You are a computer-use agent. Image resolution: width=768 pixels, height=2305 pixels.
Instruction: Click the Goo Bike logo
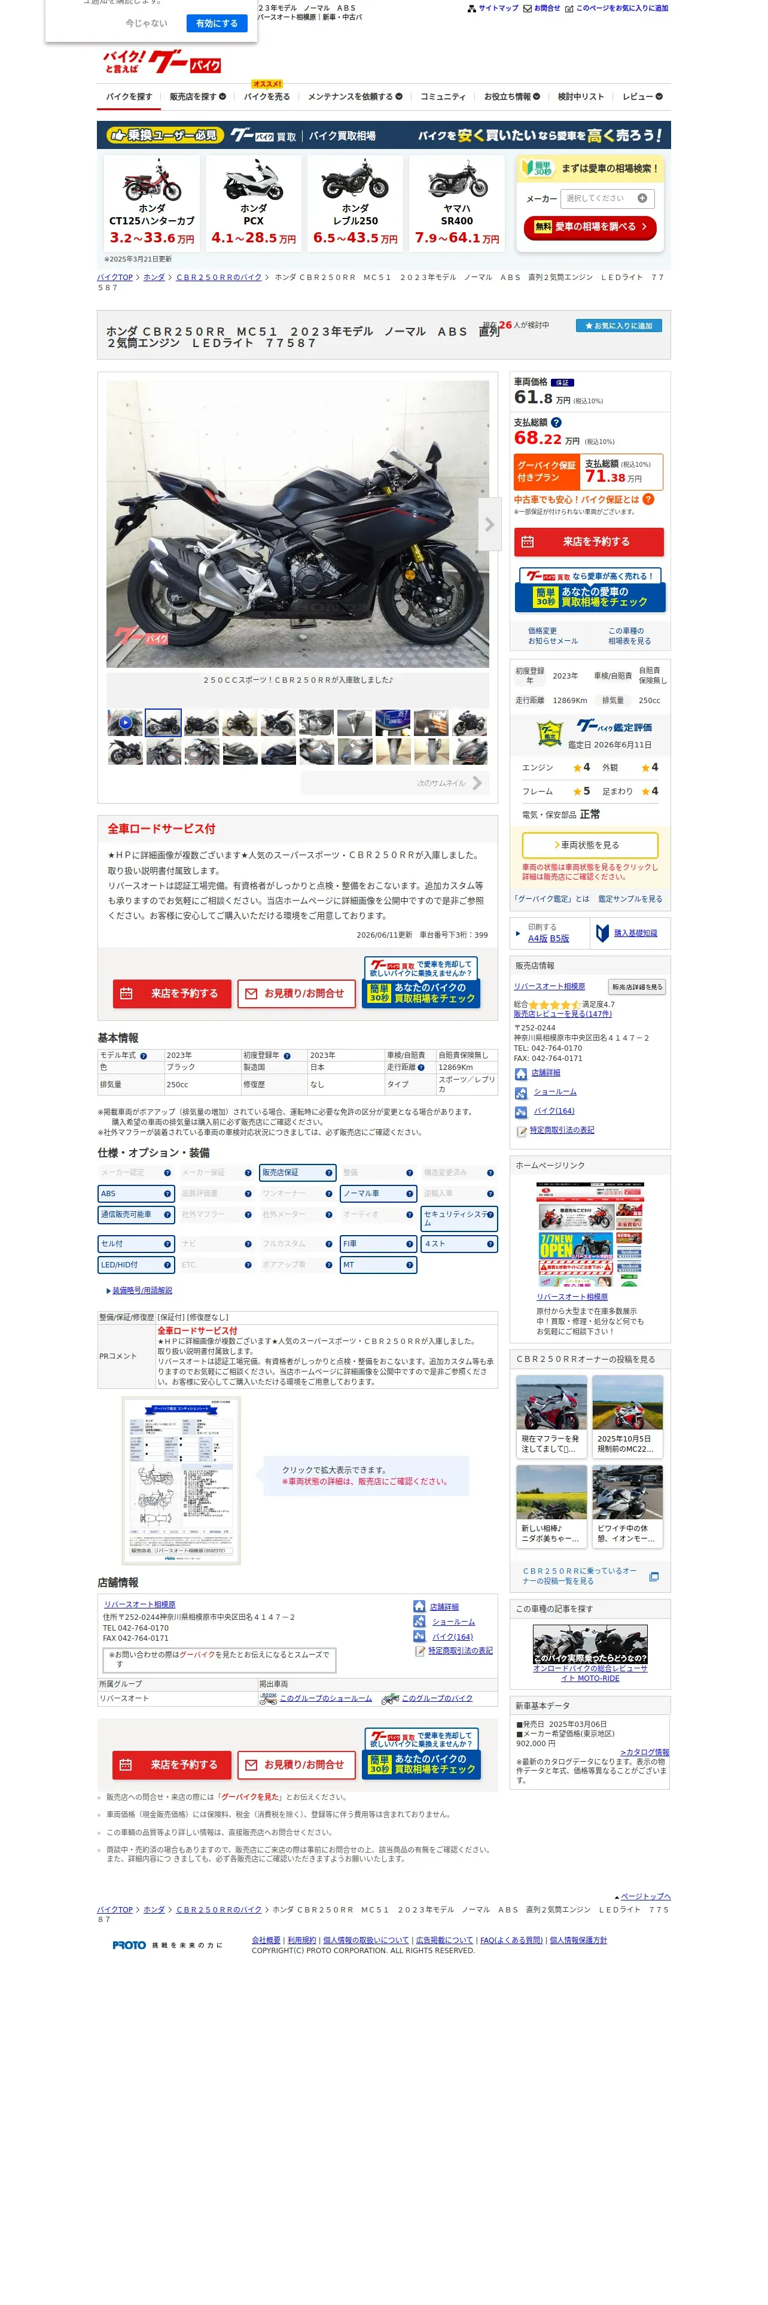(162, 62)
